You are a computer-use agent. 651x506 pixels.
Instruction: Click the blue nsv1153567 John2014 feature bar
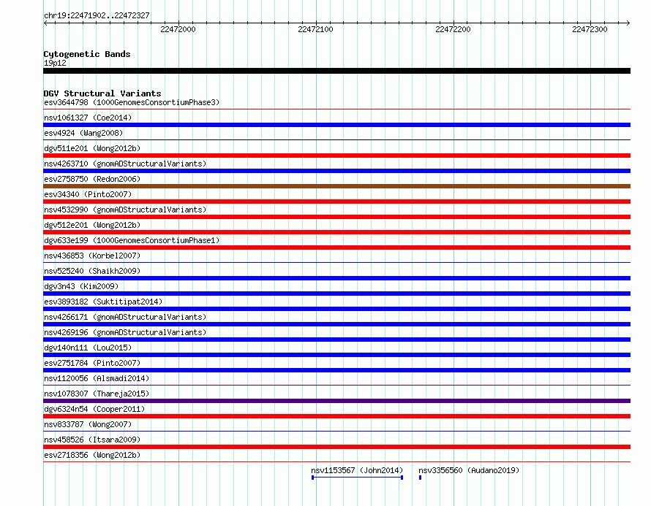(x=357, y=478)
